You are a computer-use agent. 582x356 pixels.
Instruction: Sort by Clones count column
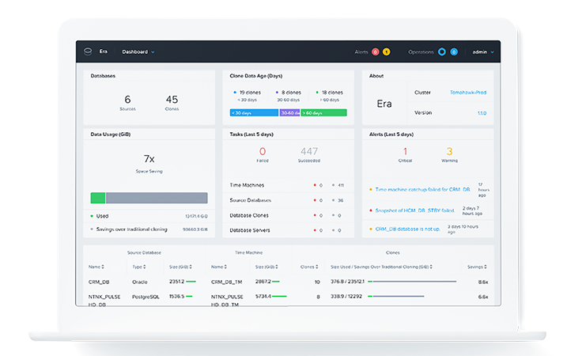309,267
